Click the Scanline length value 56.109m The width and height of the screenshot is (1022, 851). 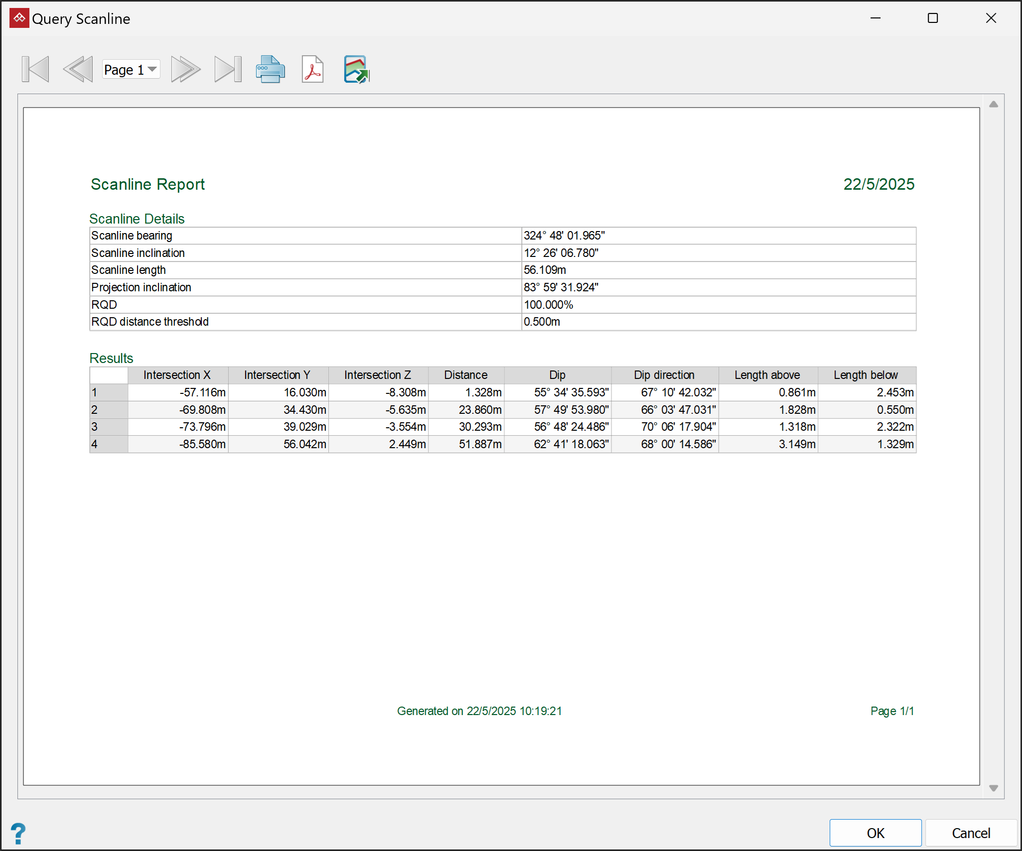545,270
